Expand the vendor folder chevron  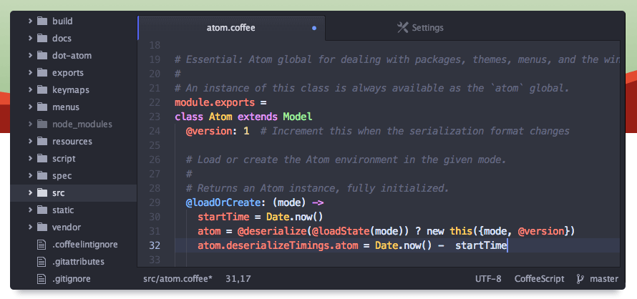point(30,227)
